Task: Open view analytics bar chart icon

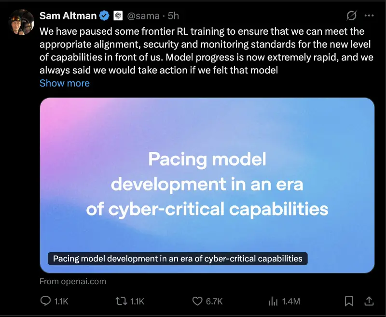Action: click(x=273, y=301)
